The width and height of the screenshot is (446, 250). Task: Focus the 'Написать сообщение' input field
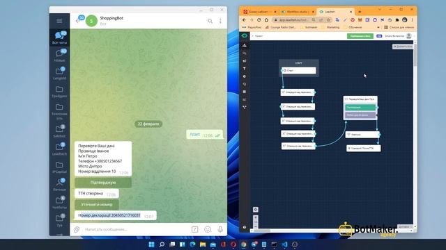click(135, 229)
